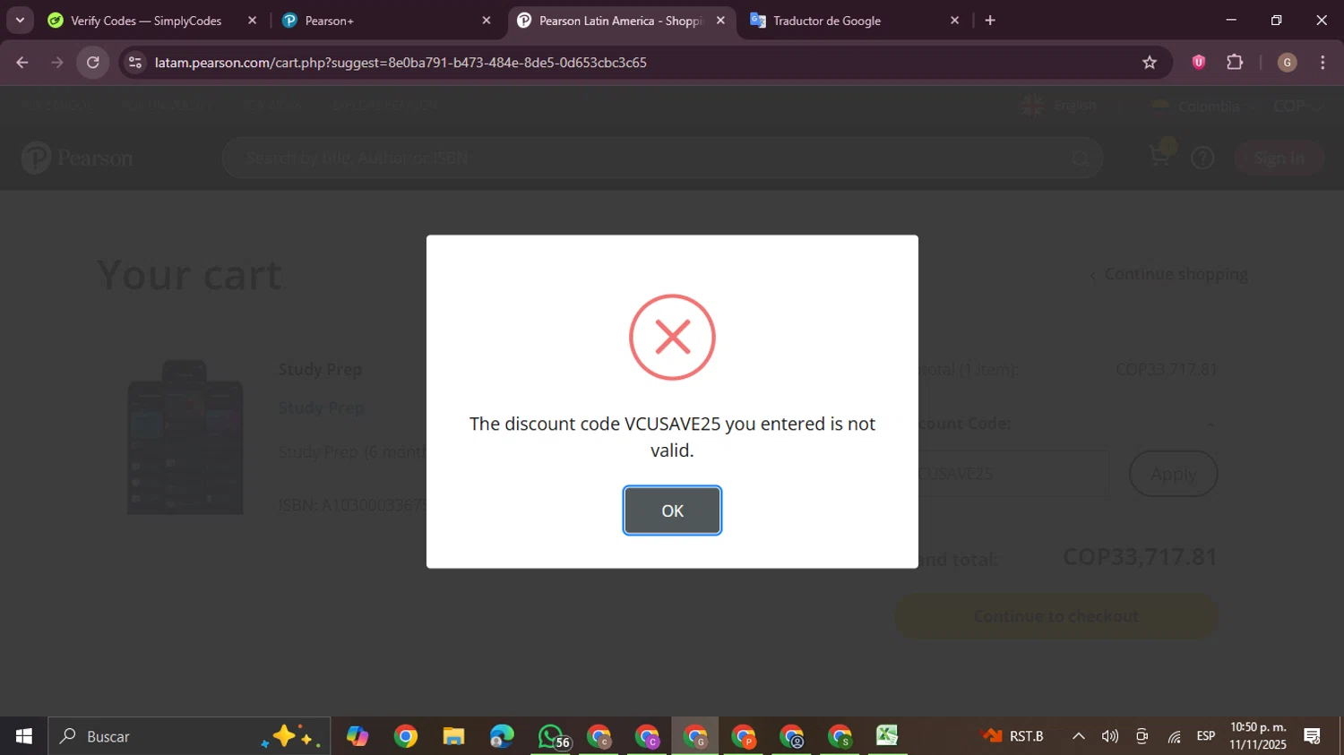
Task: Bookmark this page with the star icon
Action: click(1150, 63)
